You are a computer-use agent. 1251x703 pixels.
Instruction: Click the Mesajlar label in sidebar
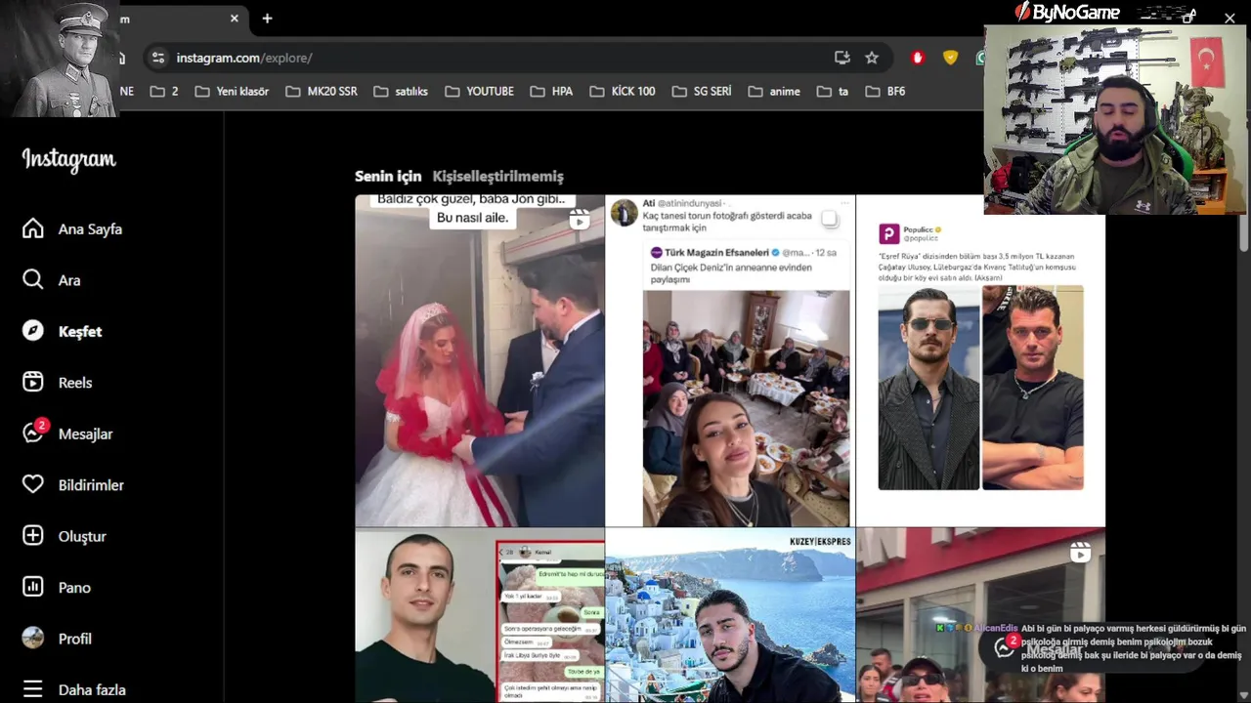(86, 434)
